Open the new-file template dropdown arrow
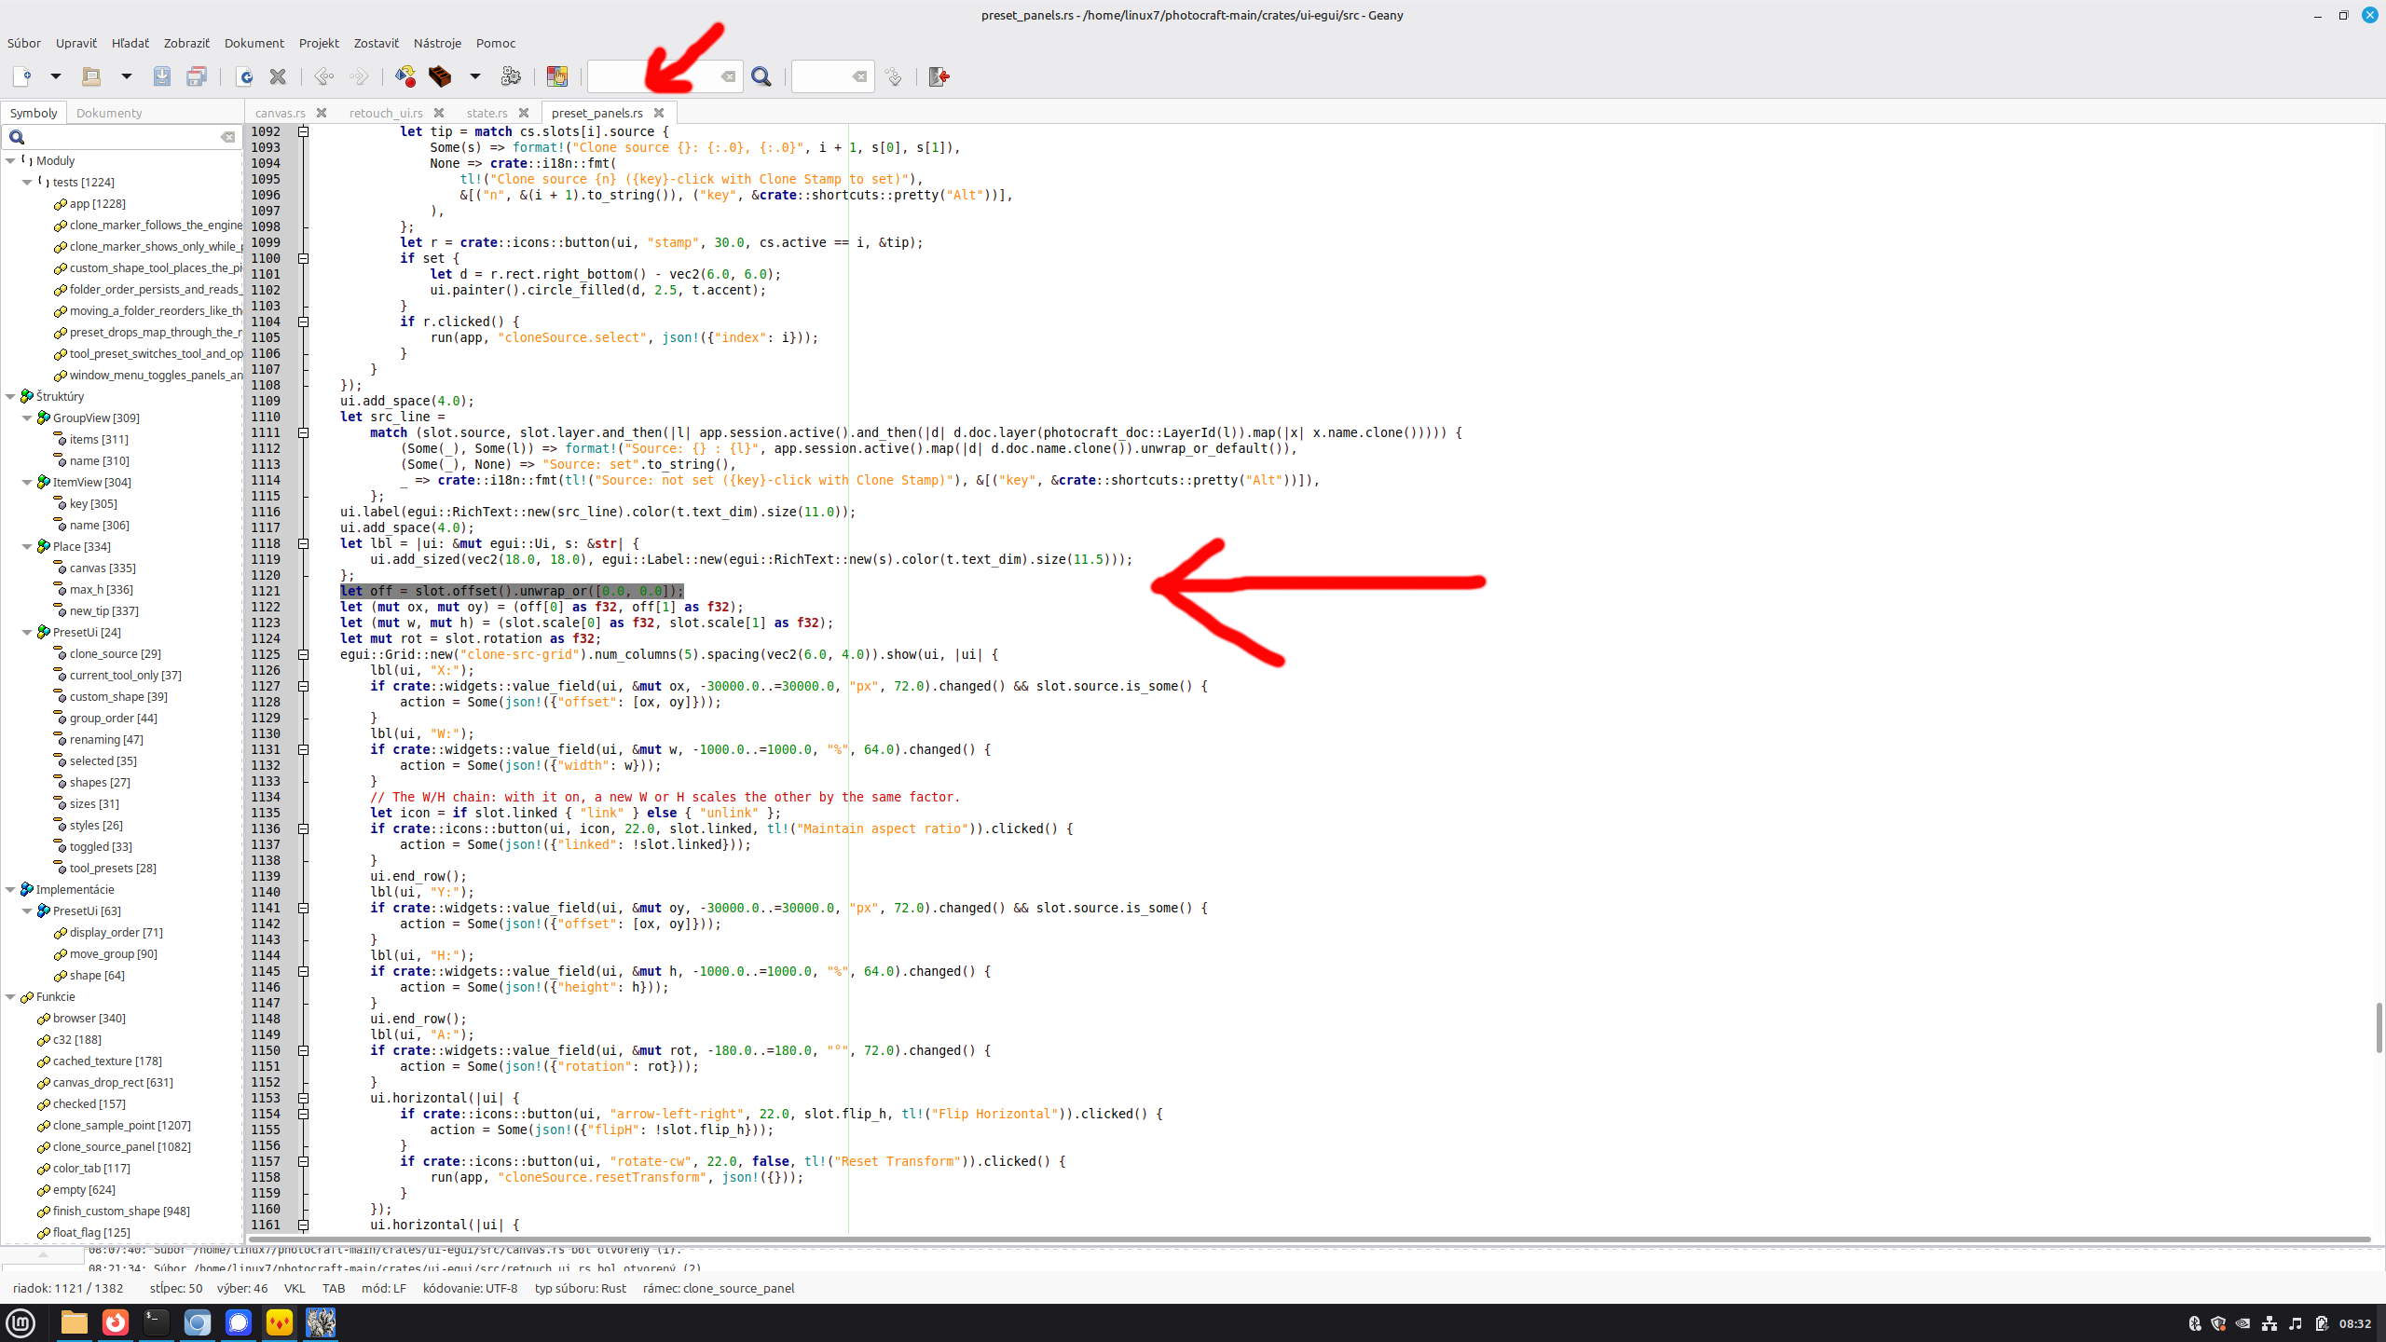 55,76
